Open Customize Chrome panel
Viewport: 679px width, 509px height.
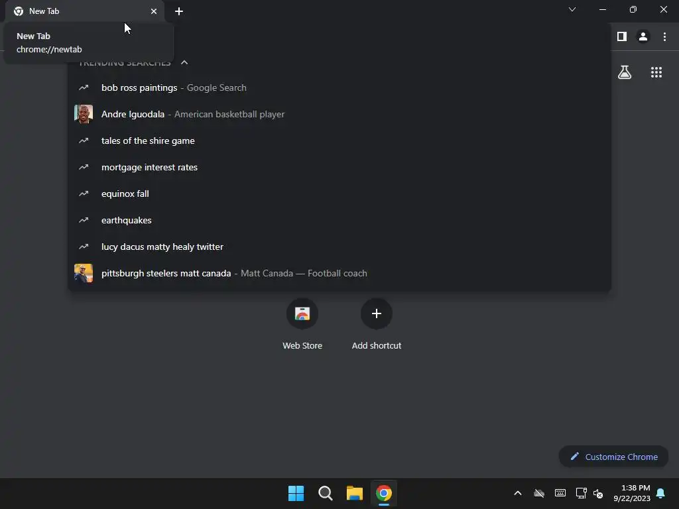pyautogui.click(x=613, y=457)
